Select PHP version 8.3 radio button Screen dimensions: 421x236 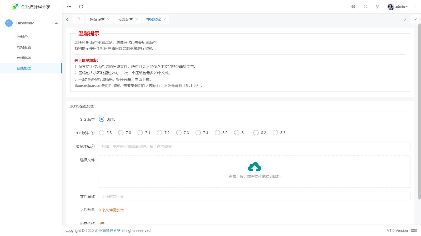(275, 133)
